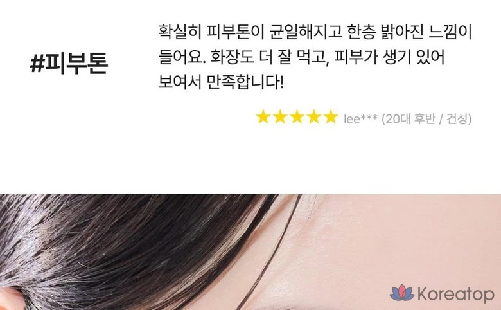Click the 건성 skin type label
501x310 pixels.
457,119
